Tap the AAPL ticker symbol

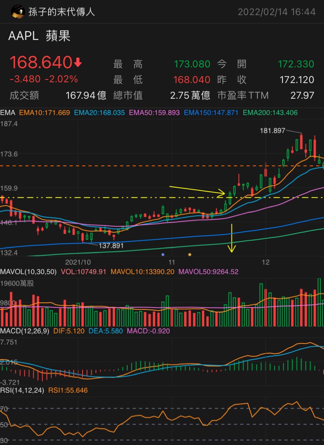tap(23, 36)
